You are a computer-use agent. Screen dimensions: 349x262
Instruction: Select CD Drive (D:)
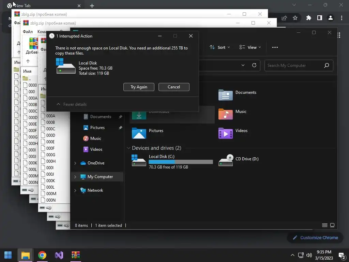(239, 160)
